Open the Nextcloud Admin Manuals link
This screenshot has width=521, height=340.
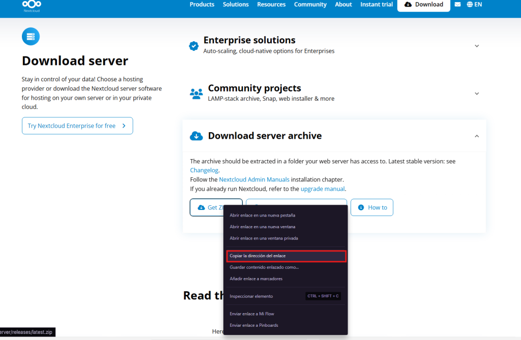point(254,179)
